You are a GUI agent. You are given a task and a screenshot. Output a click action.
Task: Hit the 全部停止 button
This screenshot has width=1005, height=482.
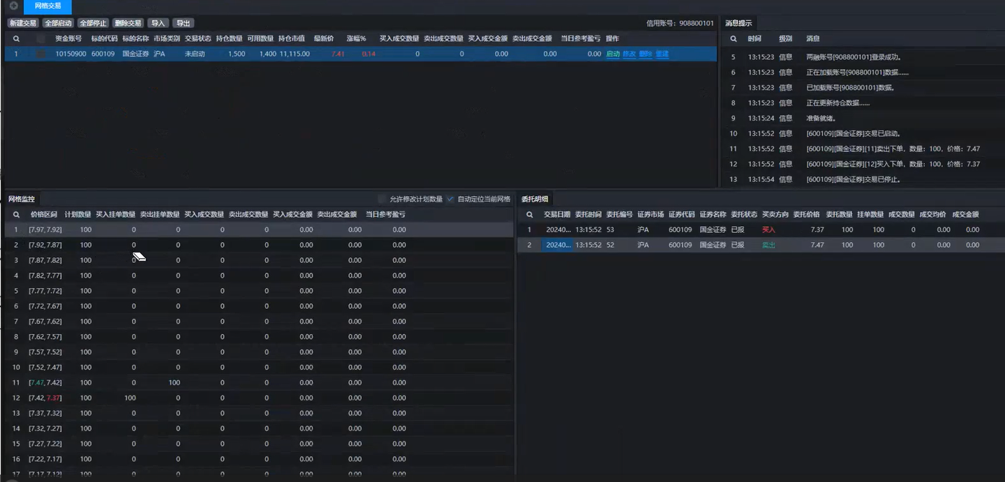pos(93,23)
